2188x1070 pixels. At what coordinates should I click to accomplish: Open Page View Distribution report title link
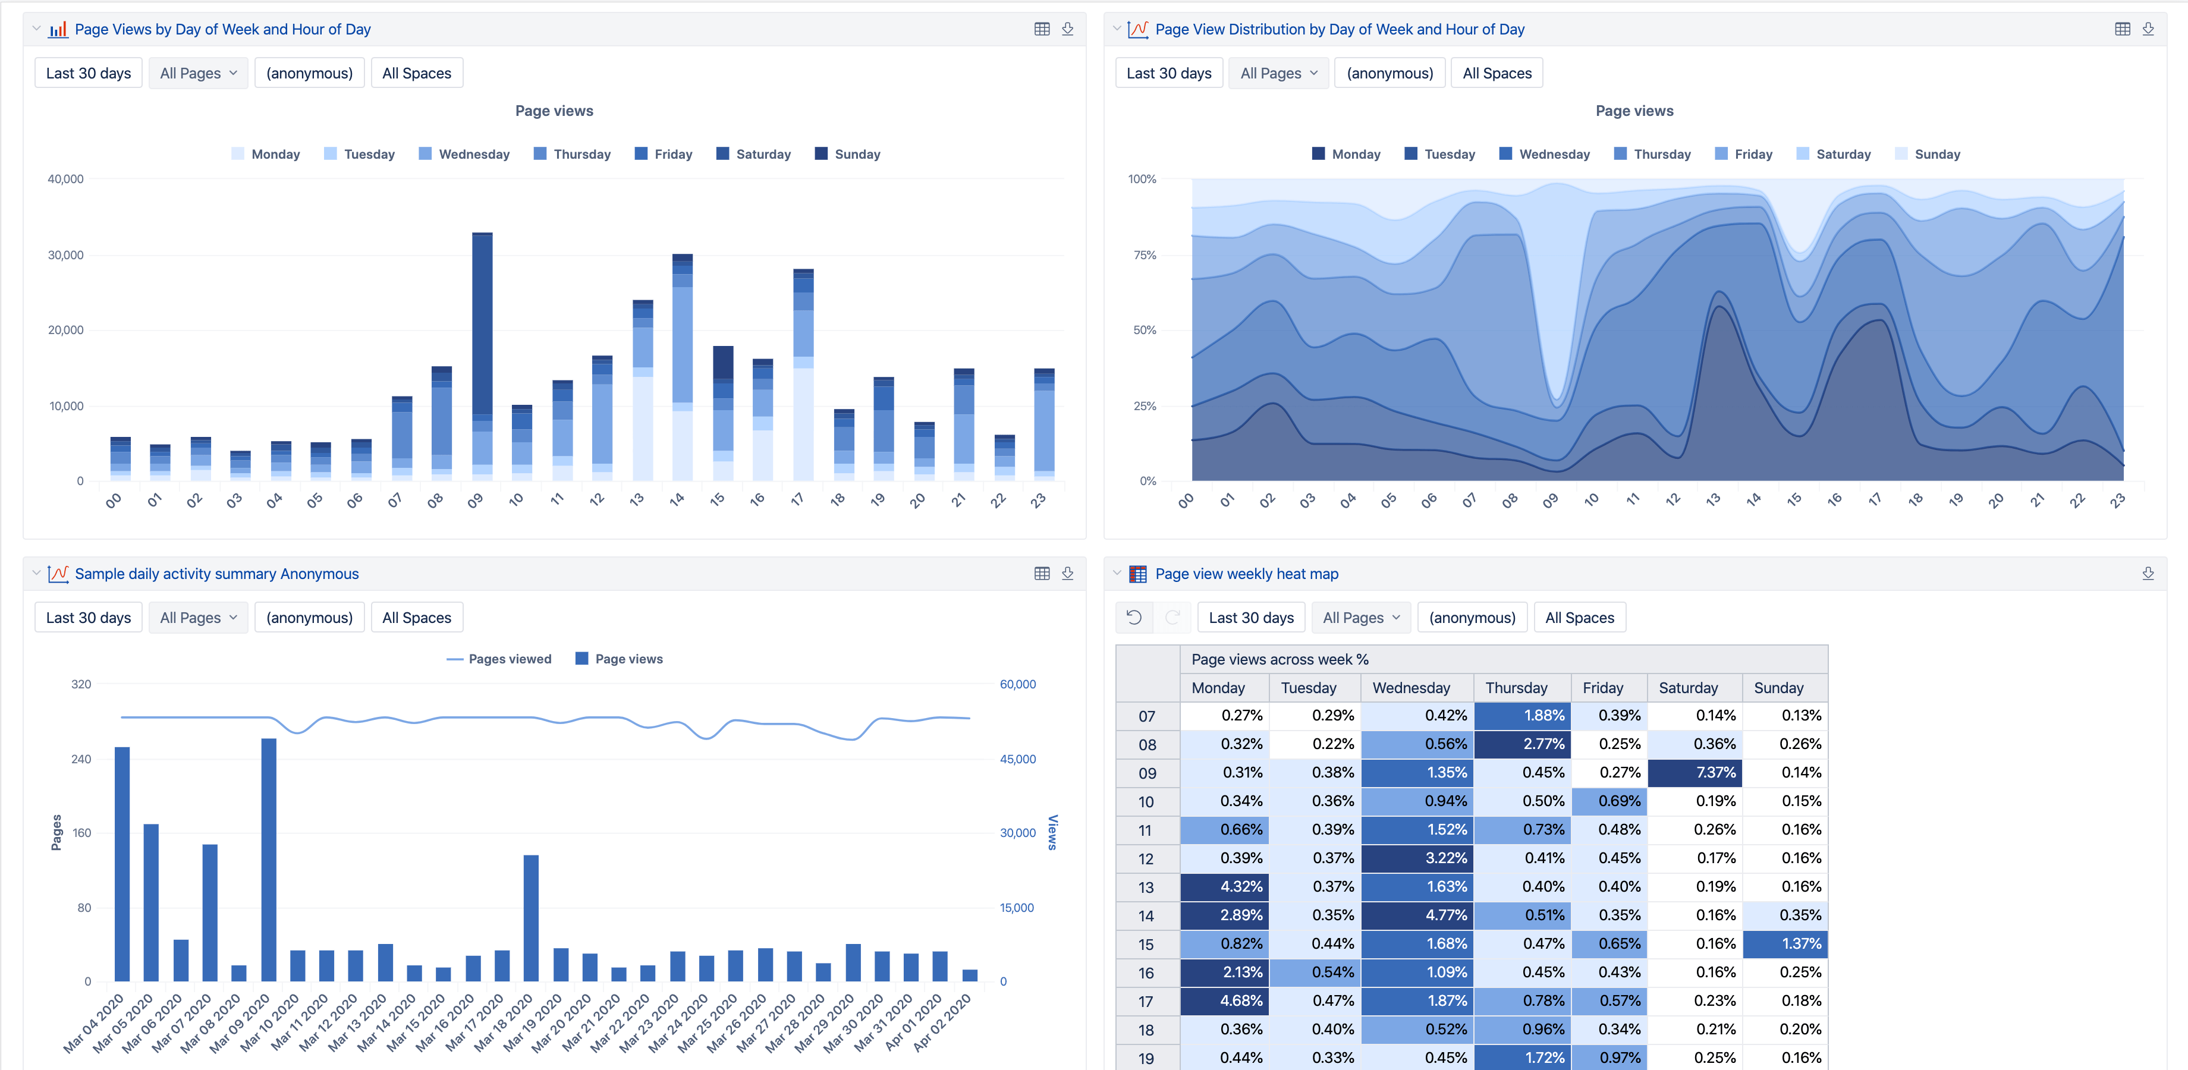click(x=1340, y=29)
